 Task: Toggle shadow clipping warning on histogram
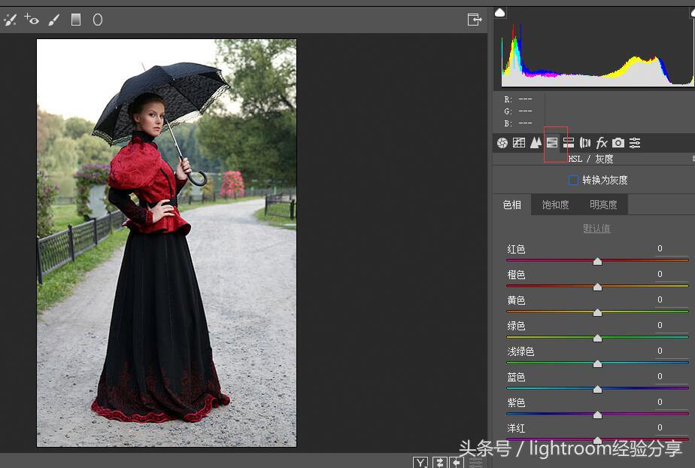(x=499, y=12)
